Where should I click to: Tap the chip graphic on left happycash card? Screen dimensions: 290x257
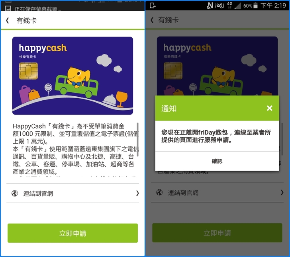point(29,71)
